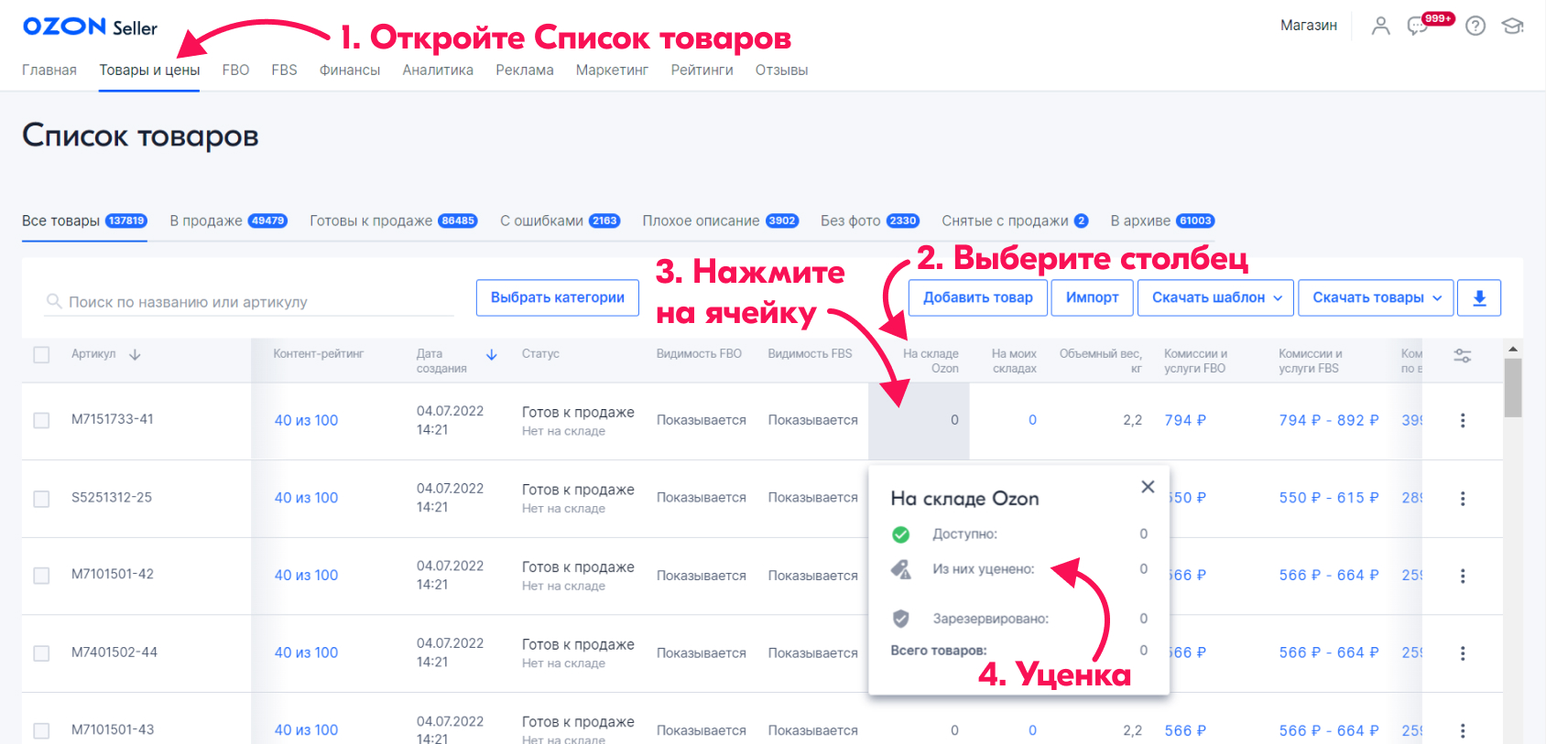Open the Выбрать категории selector
This screenshot has height=744, width=1546.
[557, 298]
